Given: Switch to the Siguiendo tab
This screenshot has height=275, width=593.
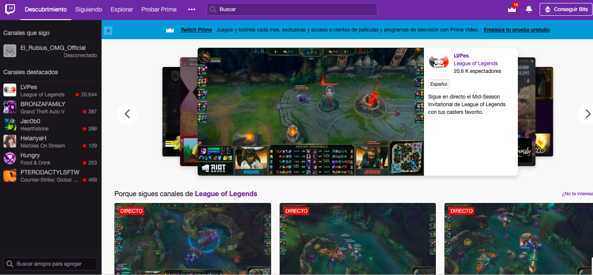Looking at the screenshot, I should (88, 9).
